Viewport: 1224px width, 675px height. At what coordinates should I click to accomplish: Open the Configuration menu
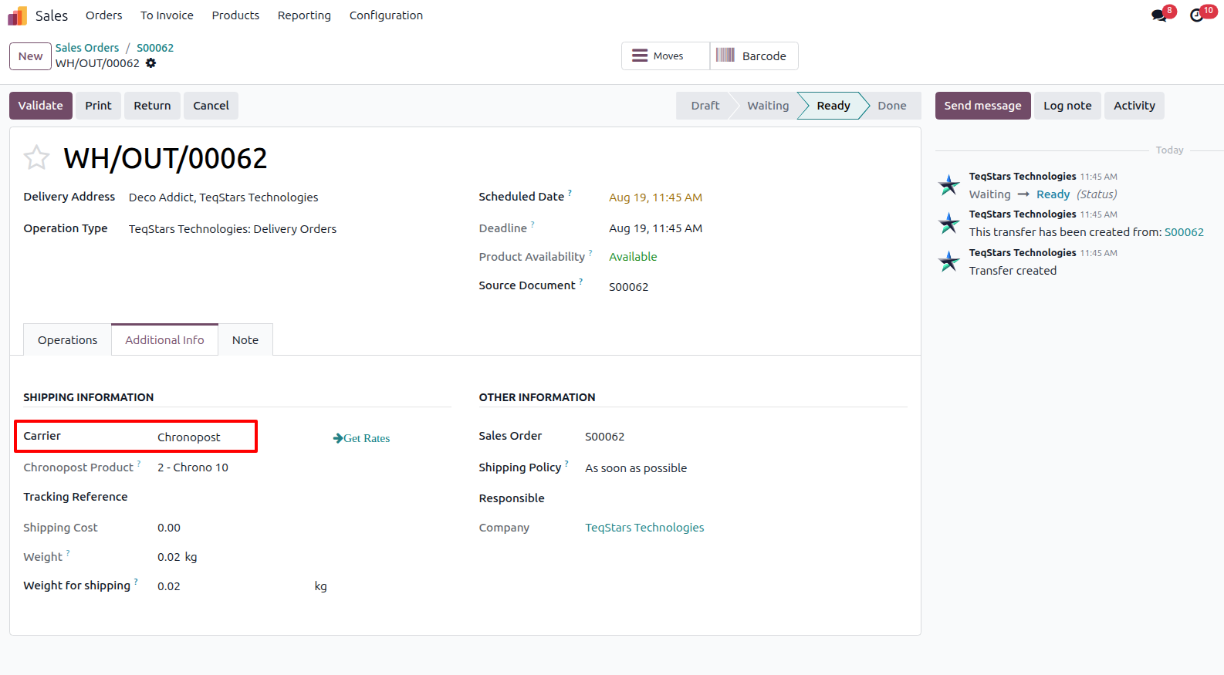pos(386,15)
